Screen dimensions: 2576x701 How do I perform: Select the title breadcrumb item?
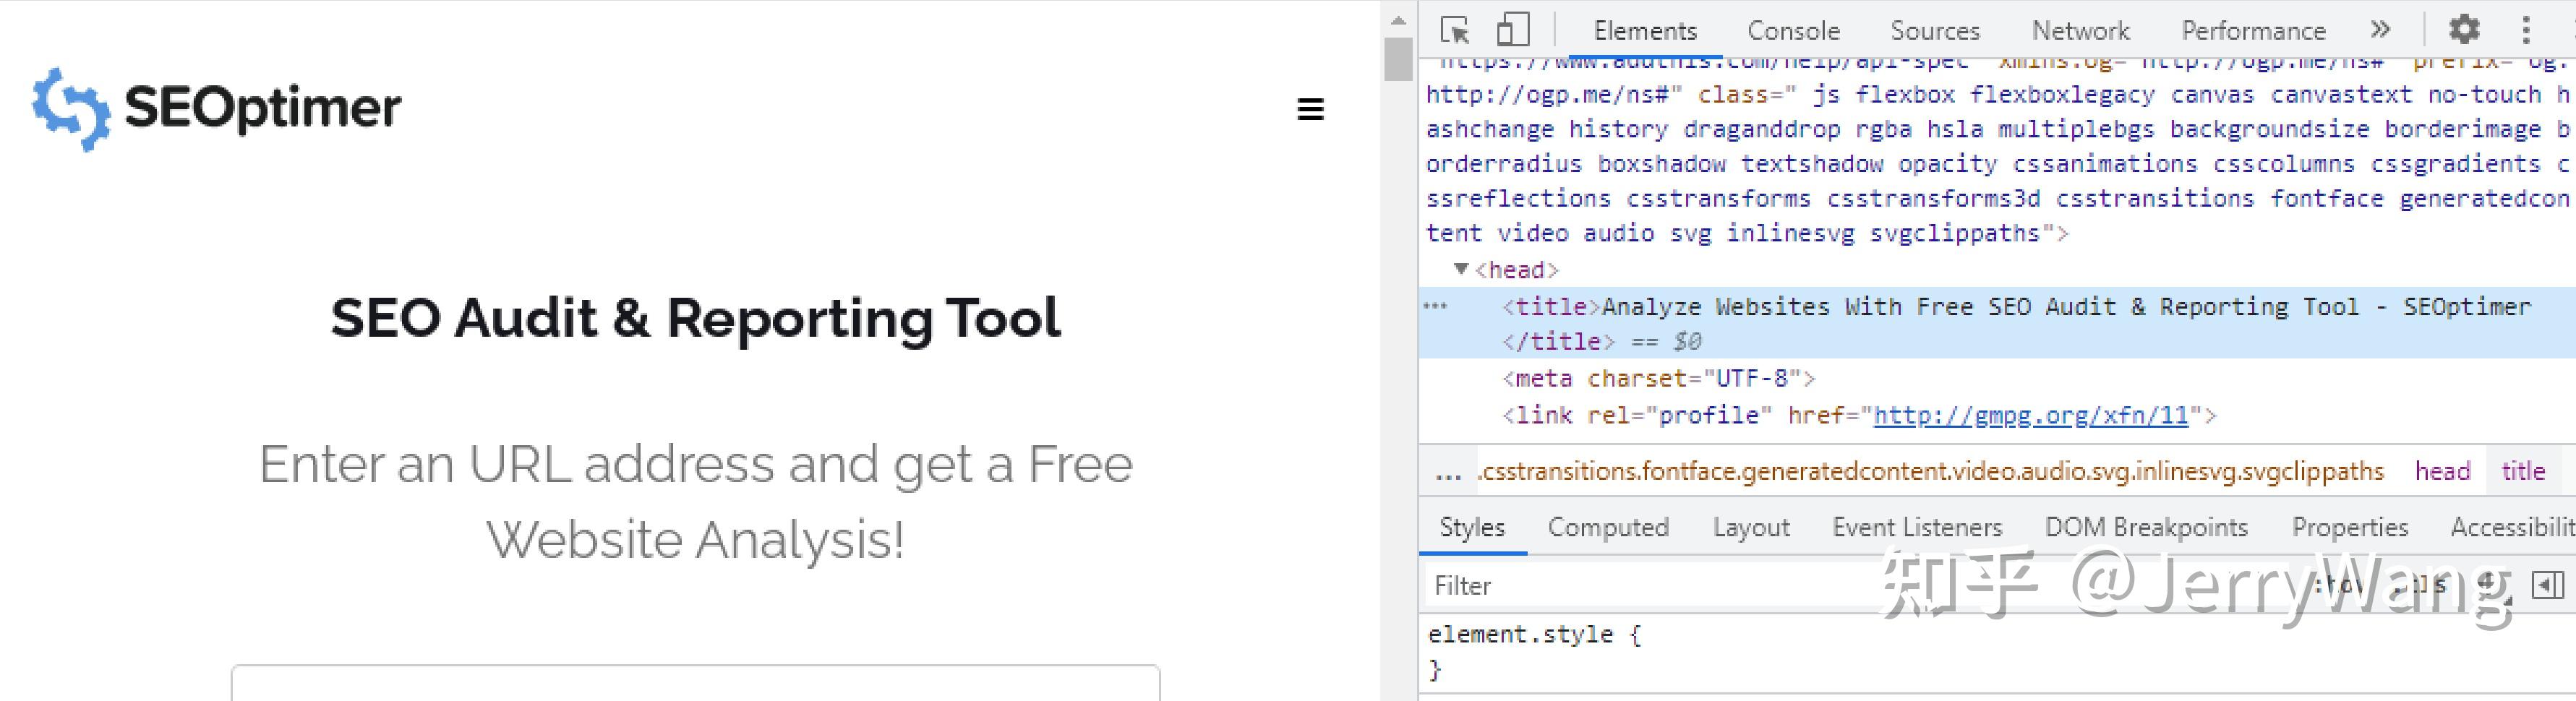pyautogui.click(x=2522, y=471)
